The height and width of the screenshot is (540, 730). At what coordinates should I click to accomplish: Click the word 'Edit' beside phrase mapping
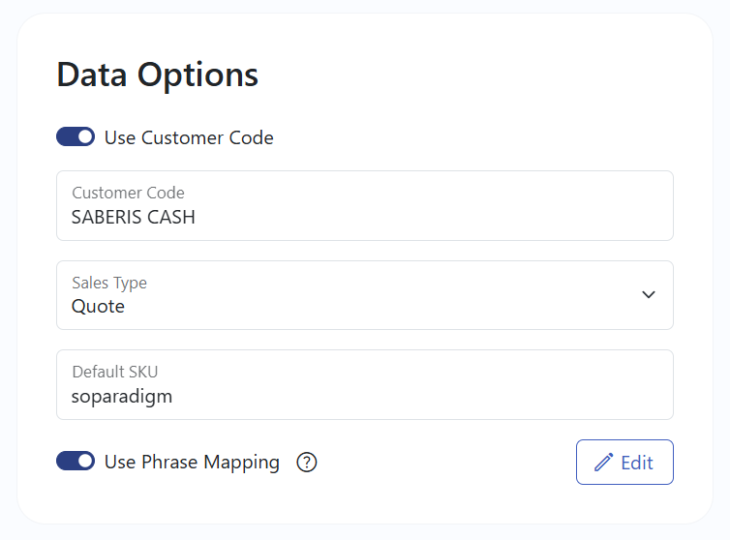(x=637, y=463)
